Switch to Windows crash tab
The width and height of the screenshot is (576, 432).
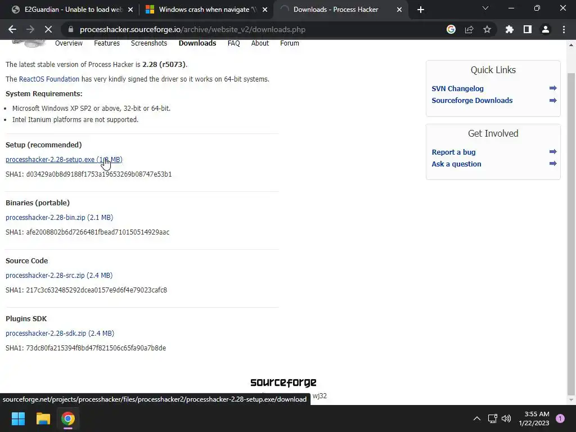[x=206, y=10]
